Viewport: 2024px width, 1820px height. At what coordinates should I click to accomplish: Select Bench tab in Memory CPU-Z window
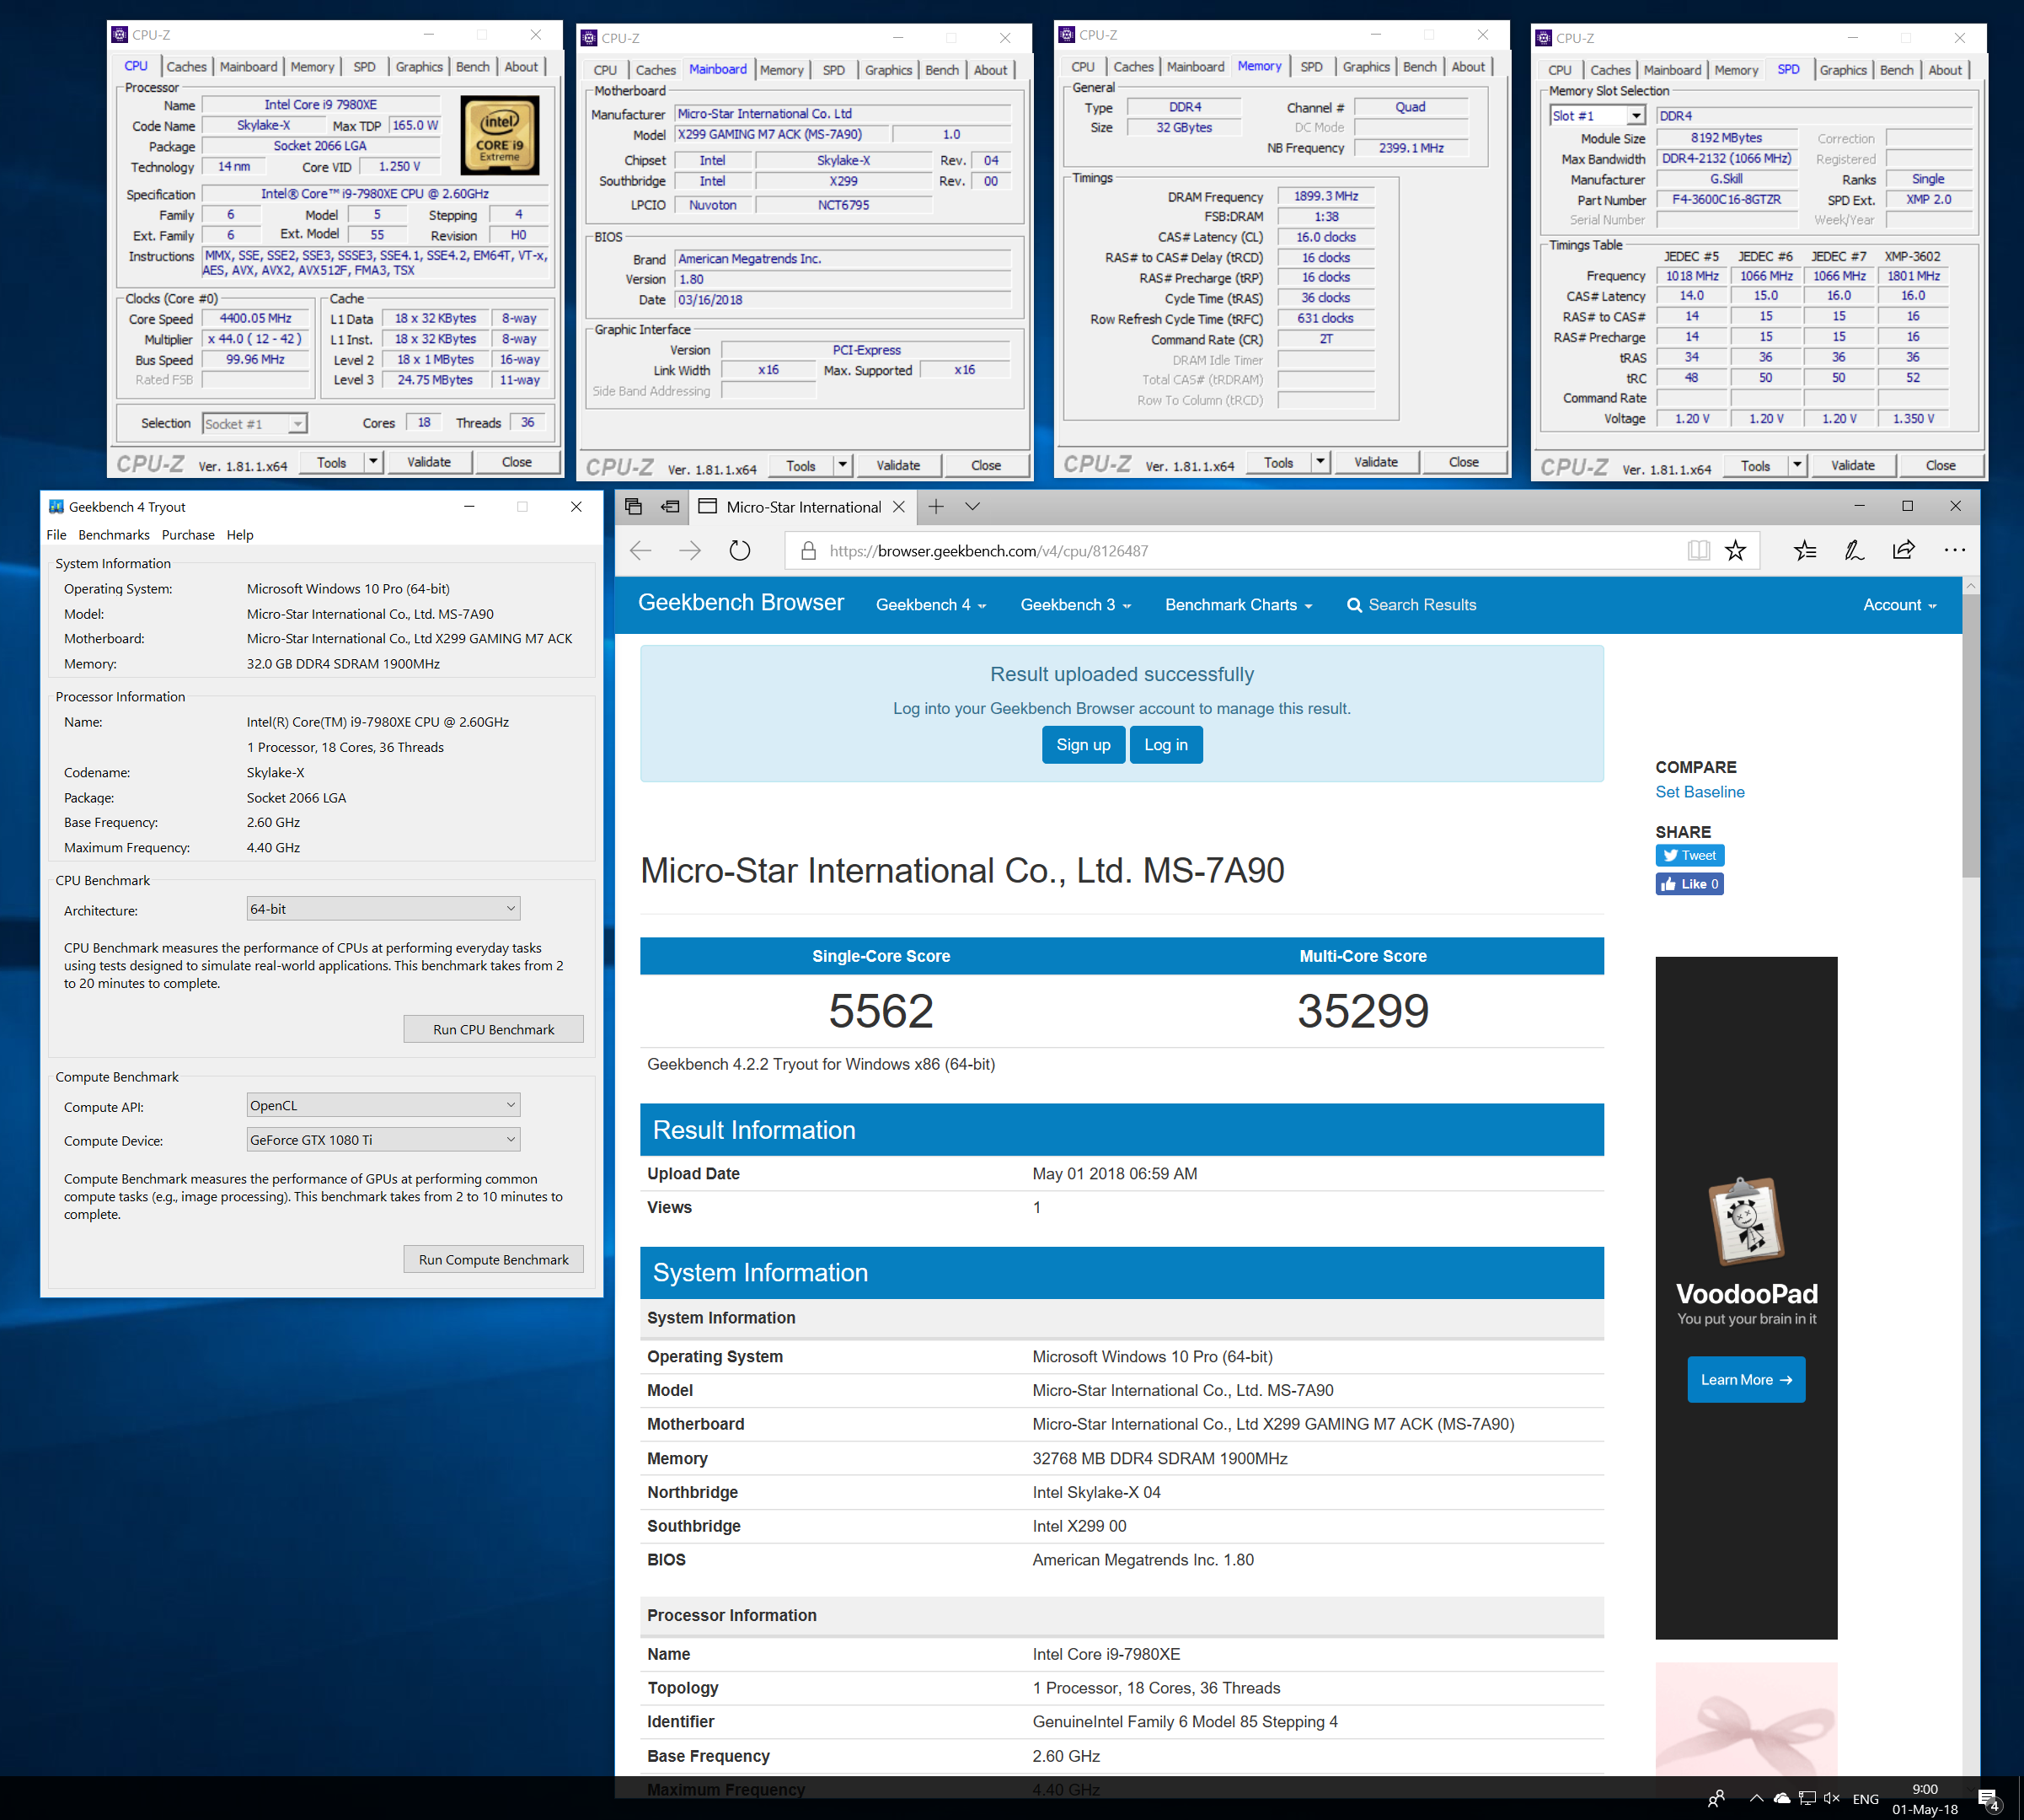(1419, 67)
